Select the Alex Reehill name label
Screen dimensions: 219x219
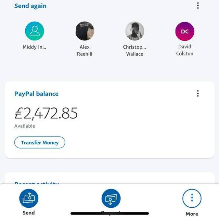pos(85,50)
